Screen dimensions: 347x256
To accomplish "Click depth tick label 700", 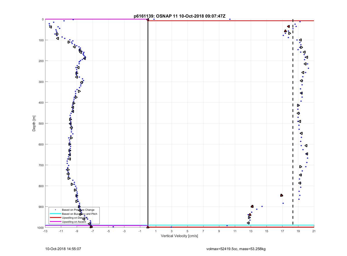I will (41, 165).
